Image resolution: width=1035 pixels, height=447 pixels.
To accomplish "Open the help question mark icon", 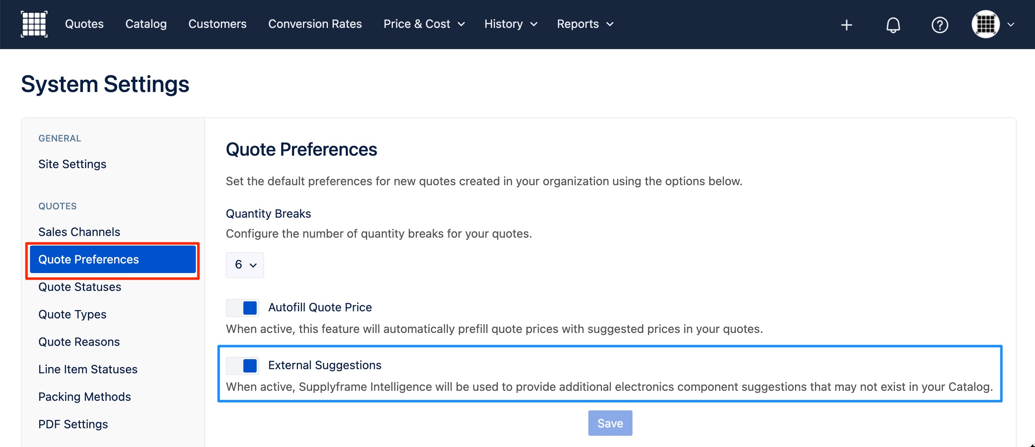I will tap(940, 25).
